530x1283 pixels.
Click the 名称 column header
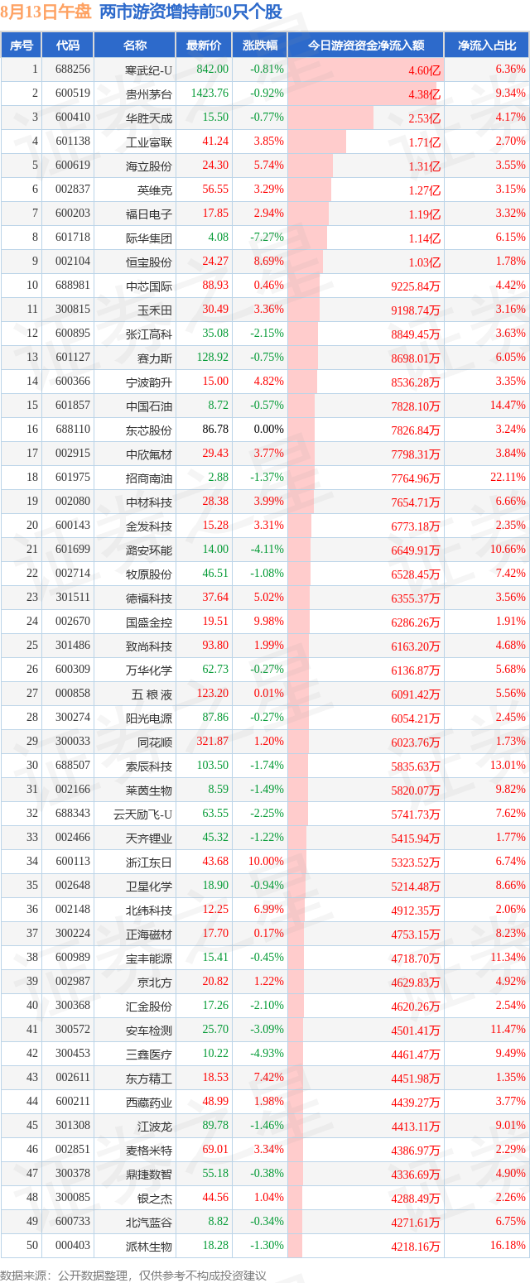tap(135, 46)
